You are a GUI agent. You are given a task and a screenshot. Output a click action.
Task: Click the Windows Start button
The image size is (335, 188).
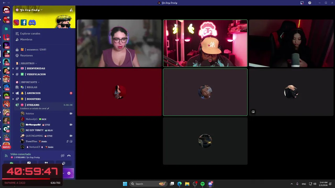coord(125,184)
